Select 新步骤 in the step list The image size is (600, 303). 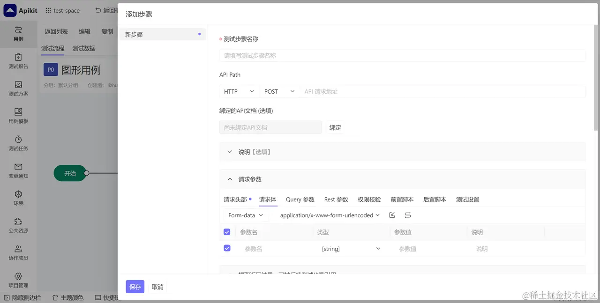[x=162, y=34]
